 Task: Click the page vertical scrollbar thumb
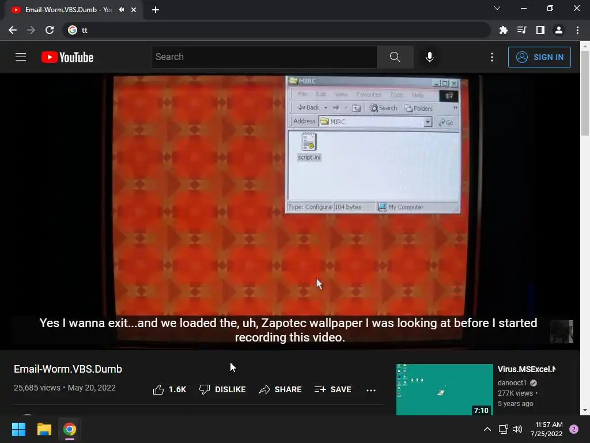pos(585,93)
